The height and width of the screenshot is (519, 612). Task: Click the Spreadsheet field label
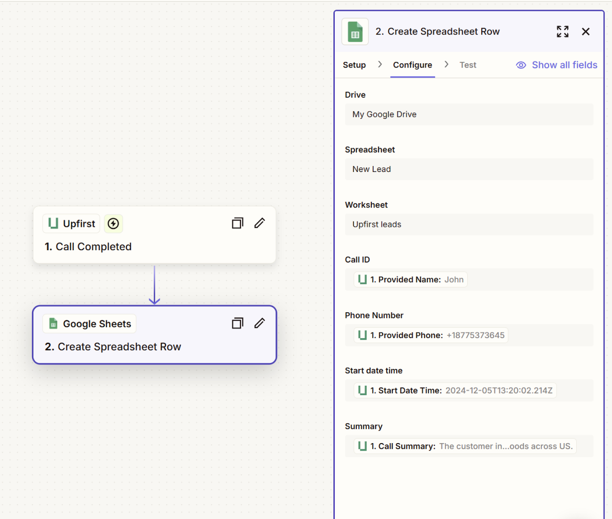[x=369, y=150]
